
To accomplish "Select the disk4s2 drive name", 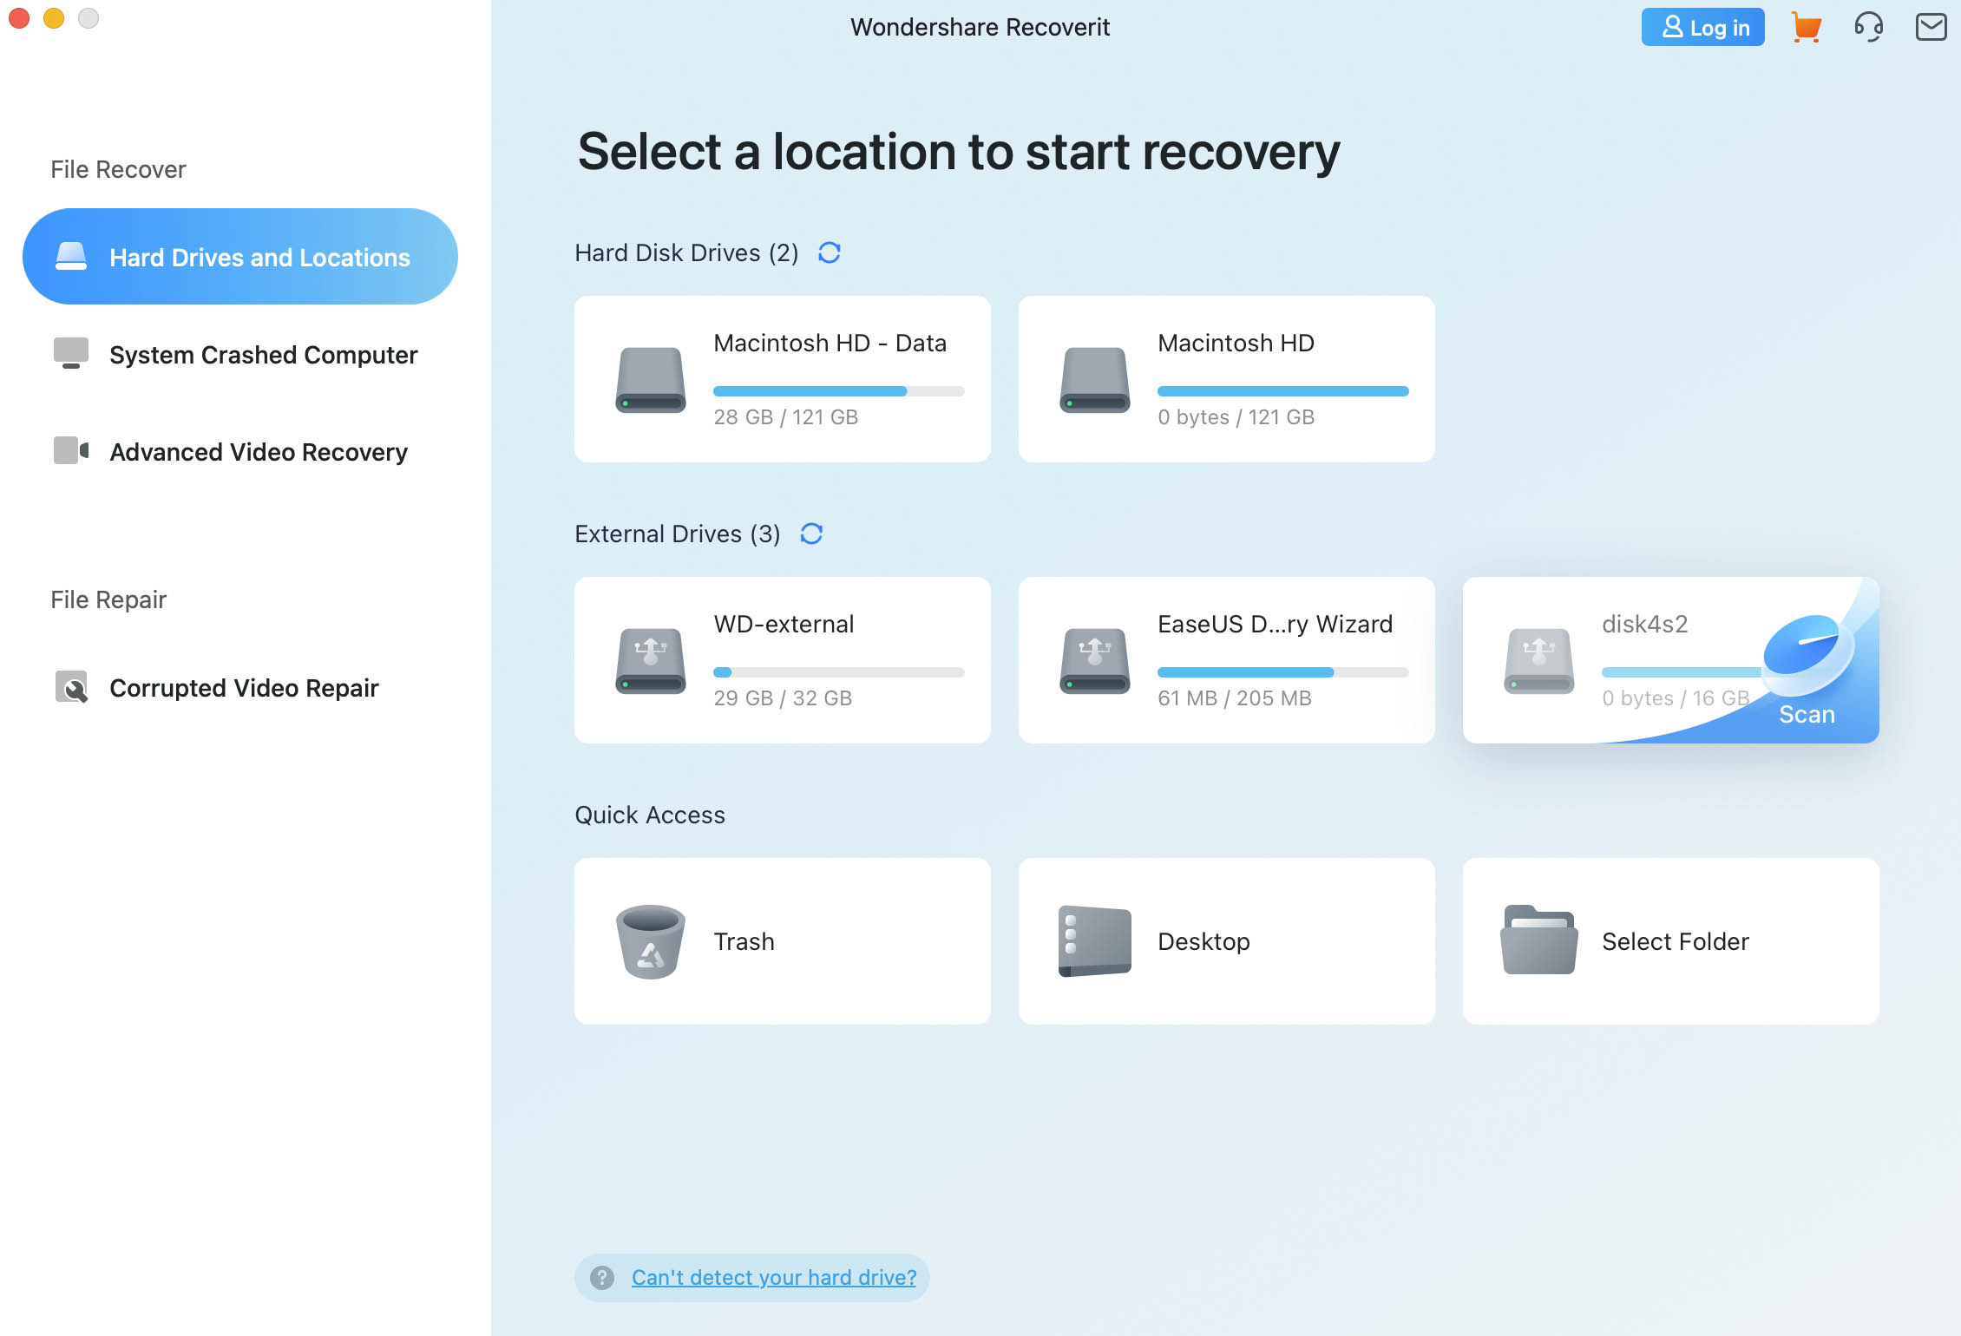I will point(1644,624).
